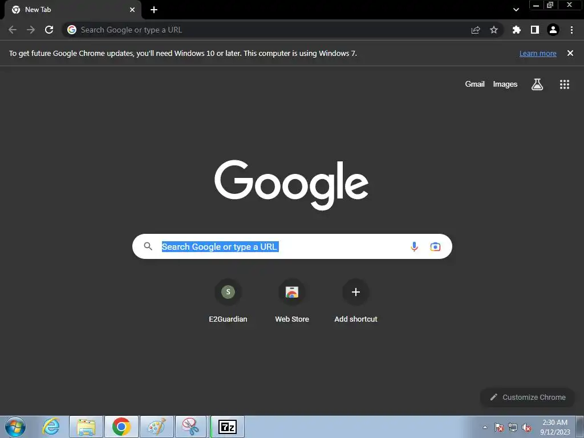Open a new tab with the plus button

pyautogui.click(x=154, y=10)
